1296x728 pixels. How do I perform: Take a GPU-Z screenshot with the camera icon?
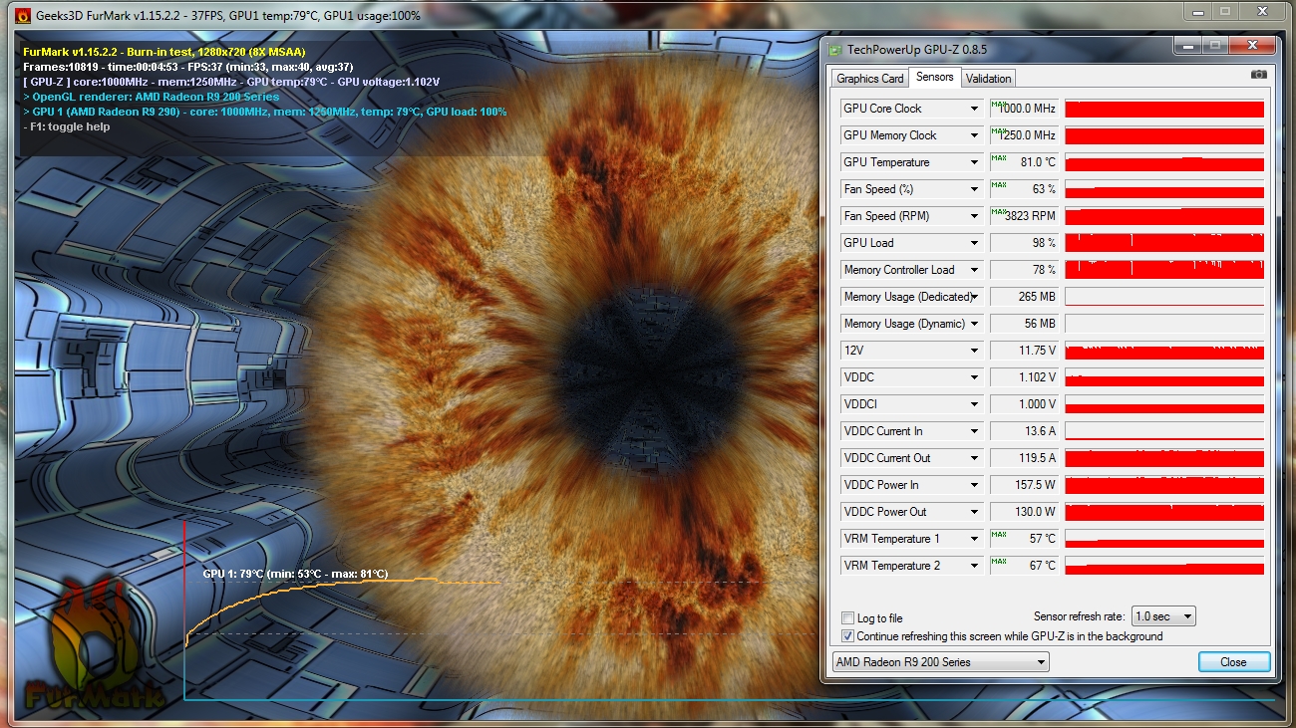pyautogui.click(x=1258, y=75)
